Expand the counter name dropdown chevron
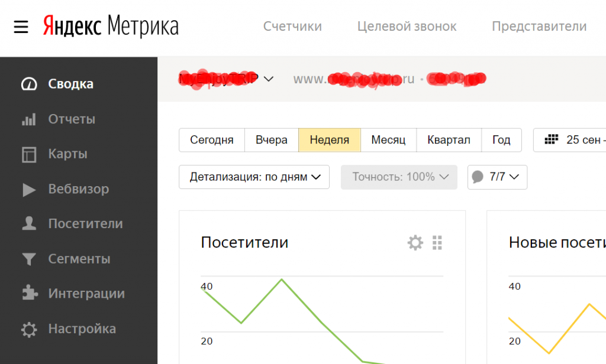Image resolution: width=606 pixels, height=364 pixels. (268, 79)
